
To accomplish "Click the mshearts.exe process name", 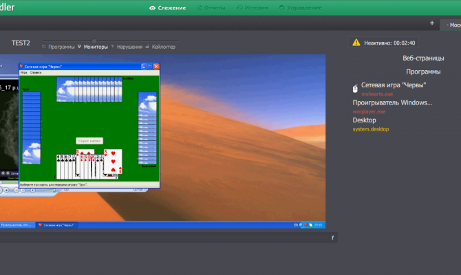I will tap(377, 94).
